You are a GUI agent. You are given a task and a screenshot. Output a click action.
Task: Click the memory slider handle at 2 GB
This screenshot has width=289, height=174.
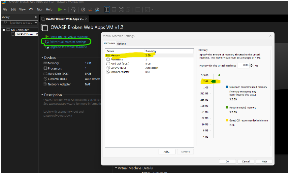tap(213, 81)
